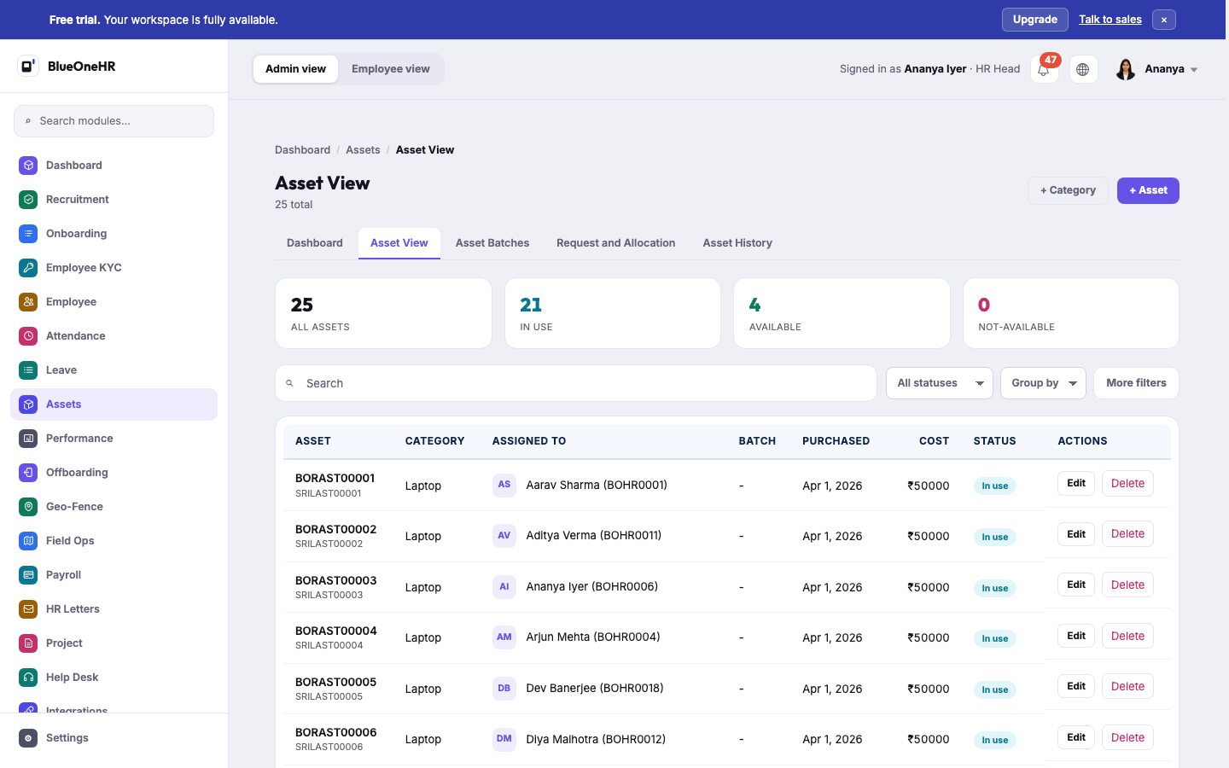Switch to Employee view
The image size is (1229, 768).
pos(391,69)
